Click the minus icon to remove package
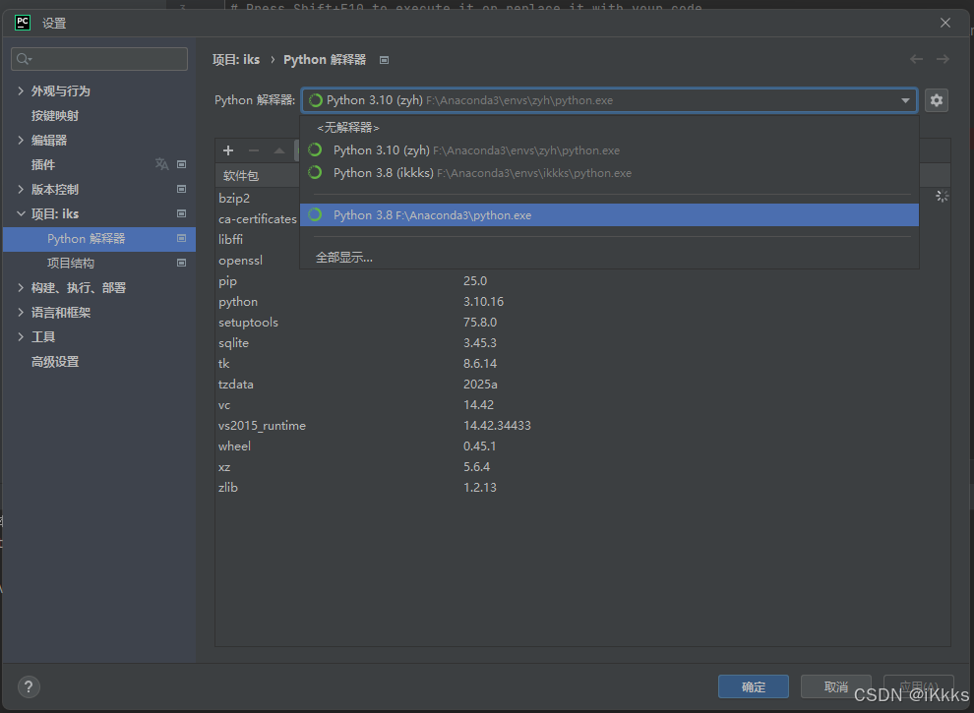This screenshot has width=974, height=713. click(x=254, y=150)
